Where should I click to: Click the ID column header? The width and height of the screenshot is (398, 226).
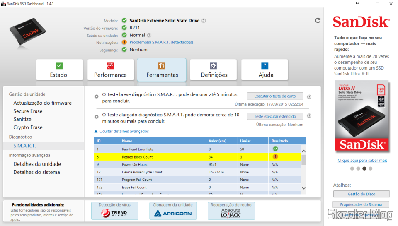(107, 141)
